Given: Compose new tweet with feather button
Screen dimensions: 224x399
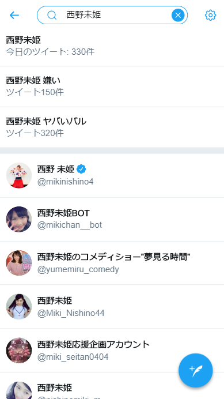Looking at the screenshot, I should point(196,371).
